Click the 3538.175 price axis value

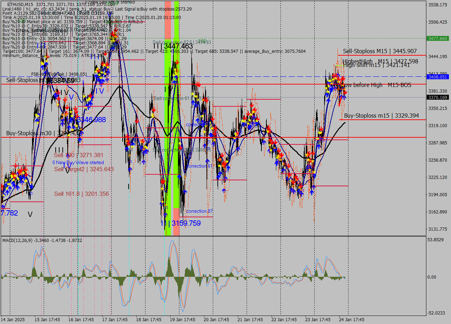(x=437, y=5)
